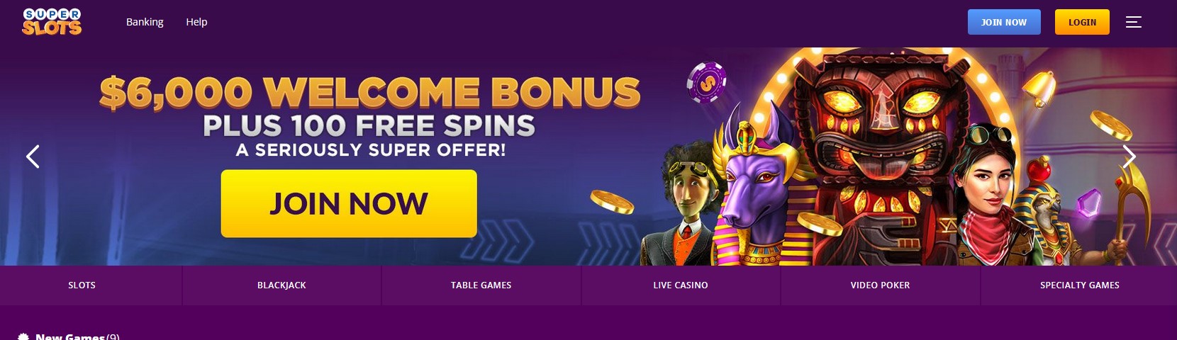This screenshot has height=340, width=1177.
Task: Go to previous banner slide arrow
Action: (33, 157)
